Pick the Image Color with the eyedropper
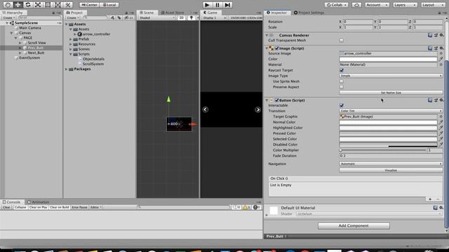The image size is (449, 252). point(441,59)
